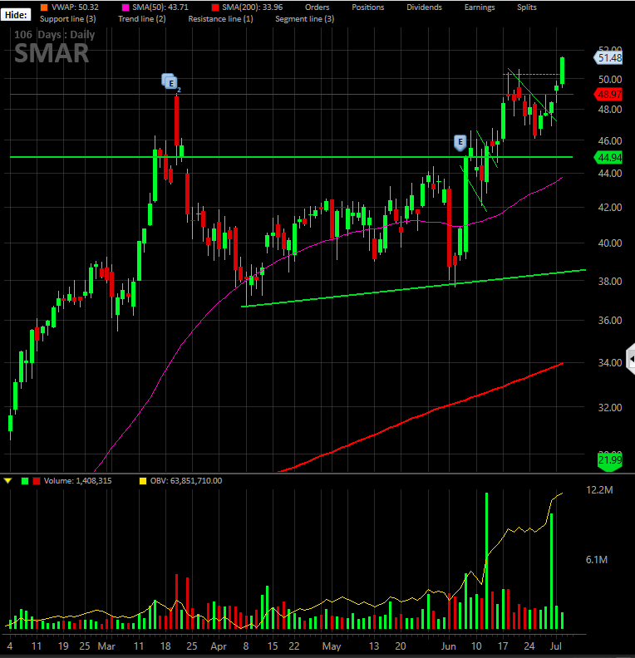This screenshot has height=658, width=635.
Task: Click Volume: 1,408,315 label
Action: point(77,481)
